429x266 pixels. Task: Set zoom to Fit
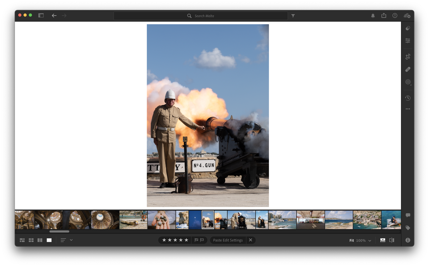[x=351, y=241]
